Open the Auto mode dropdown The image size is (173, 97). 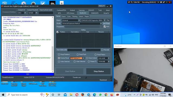(x=109, y=58)
